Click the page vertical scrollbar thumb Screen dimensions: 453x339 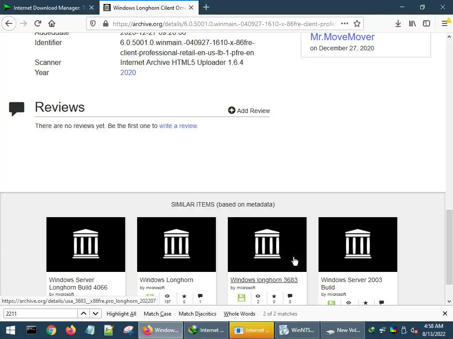pos(449,247)
